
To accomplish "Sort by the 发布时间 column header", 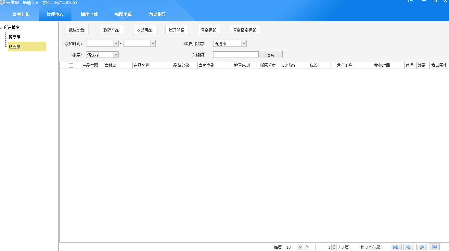I will 382,65.
